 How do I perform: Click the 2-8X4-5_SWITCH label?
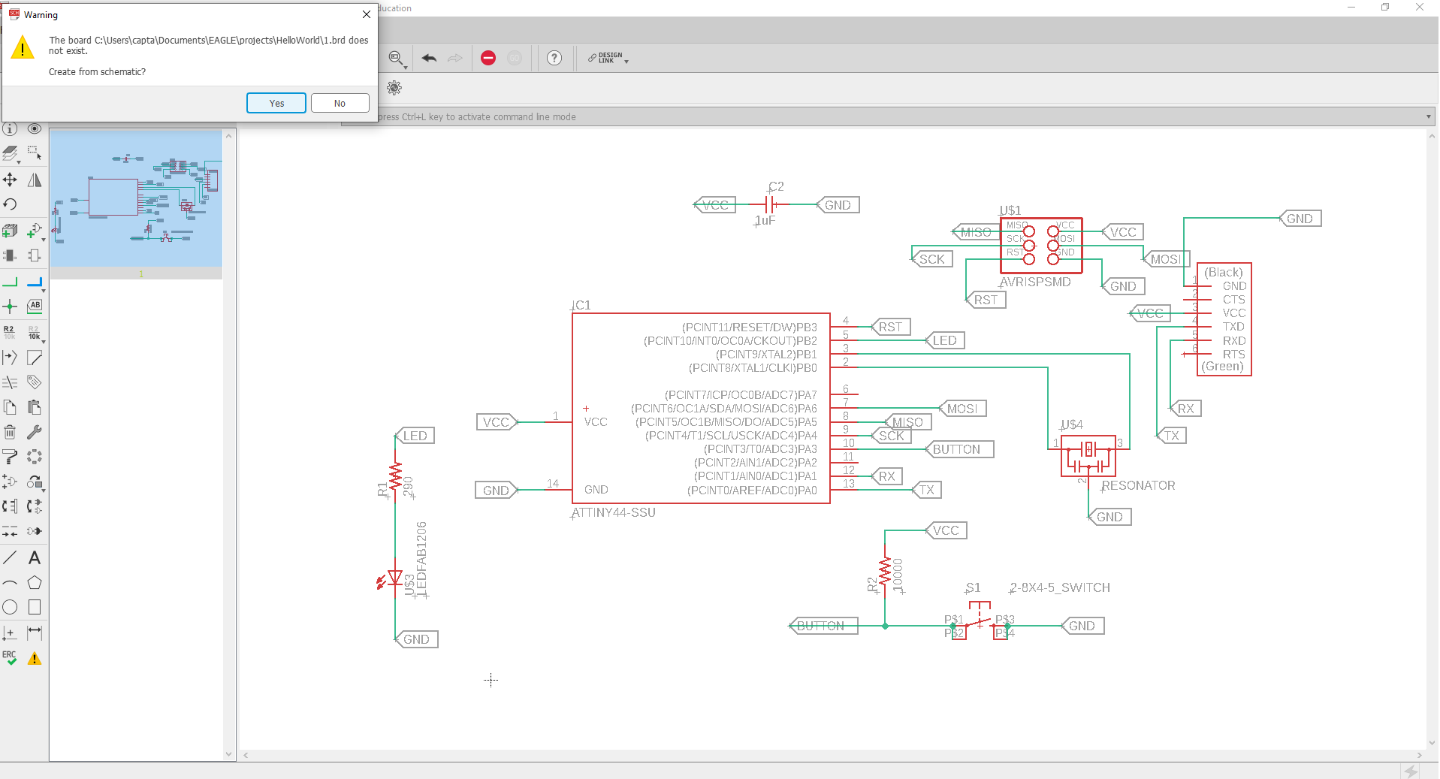1060,587
